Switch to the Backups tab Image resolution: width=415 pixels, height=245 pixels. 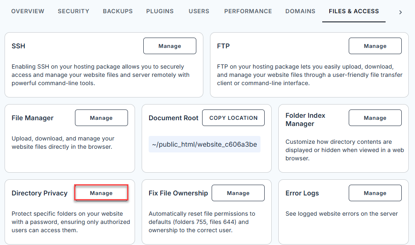coord(118,11)
